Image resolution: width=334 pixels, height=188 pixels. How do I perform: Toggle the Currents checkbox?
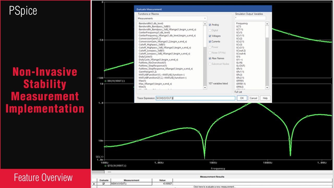[210, 42]
